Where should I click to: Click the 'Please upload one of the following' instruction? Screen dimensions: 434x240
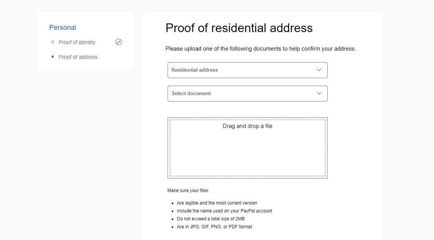pos(260,49)
